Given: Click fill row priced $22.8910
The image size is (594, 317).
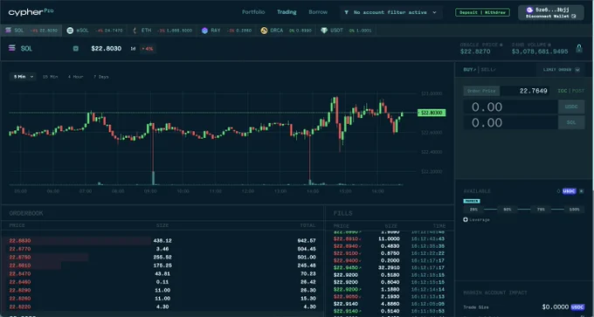Looking at the screenshot, I should (389, 239).
